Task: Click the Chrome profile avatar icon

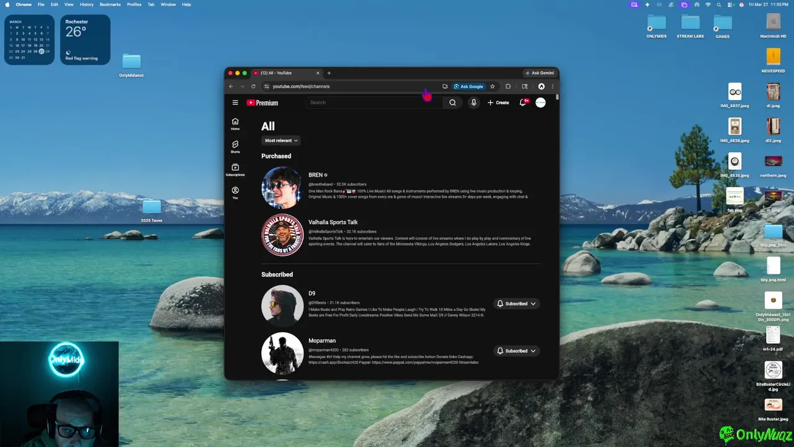Action: click(x=542, y=86)
